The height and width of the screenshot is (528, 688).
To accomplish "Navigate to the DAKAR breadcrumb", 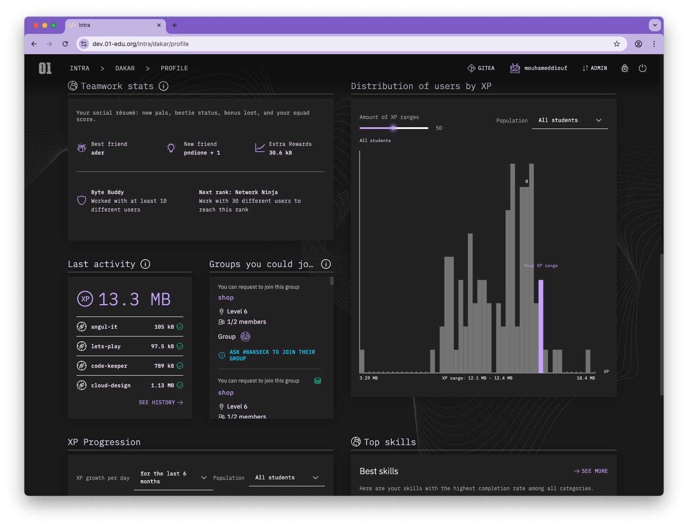I will point(125,68).
